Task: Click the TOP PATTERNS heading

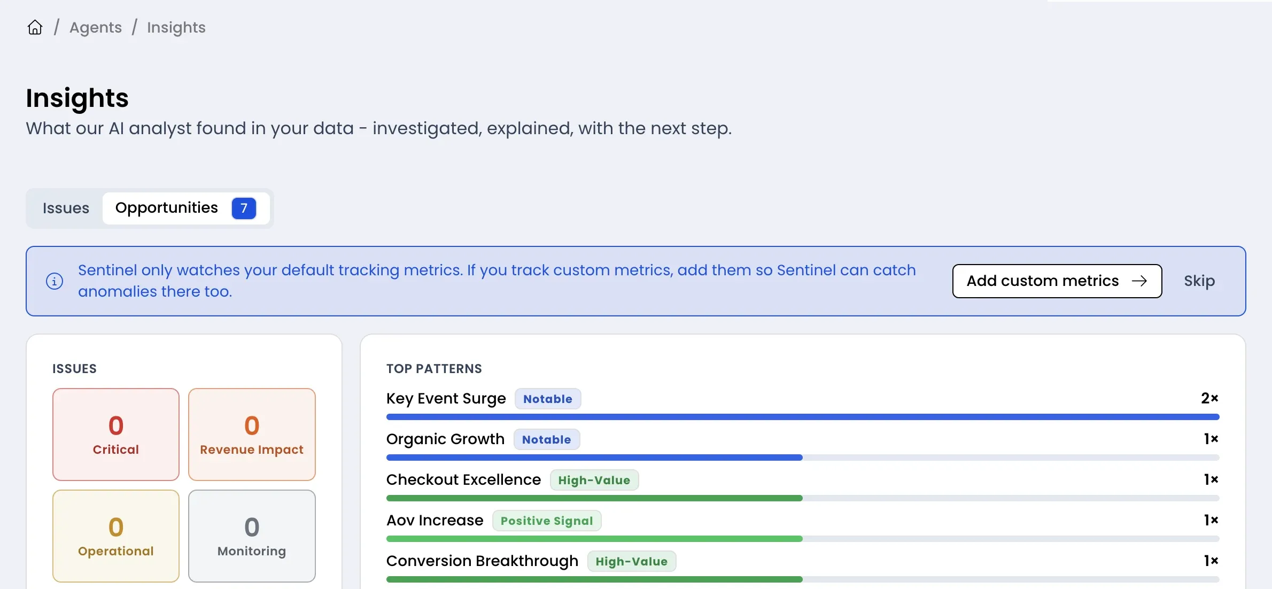Action: [x=434, y=369]
